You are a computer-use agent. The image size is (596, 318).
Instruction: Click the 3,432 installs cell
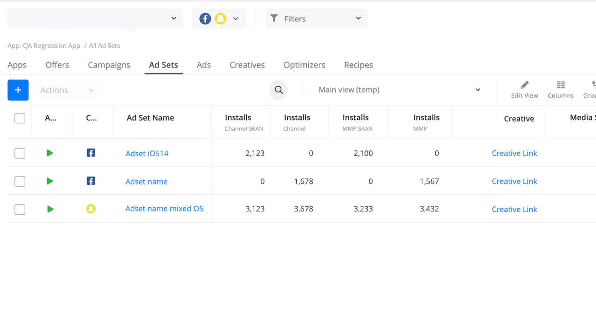429,209
